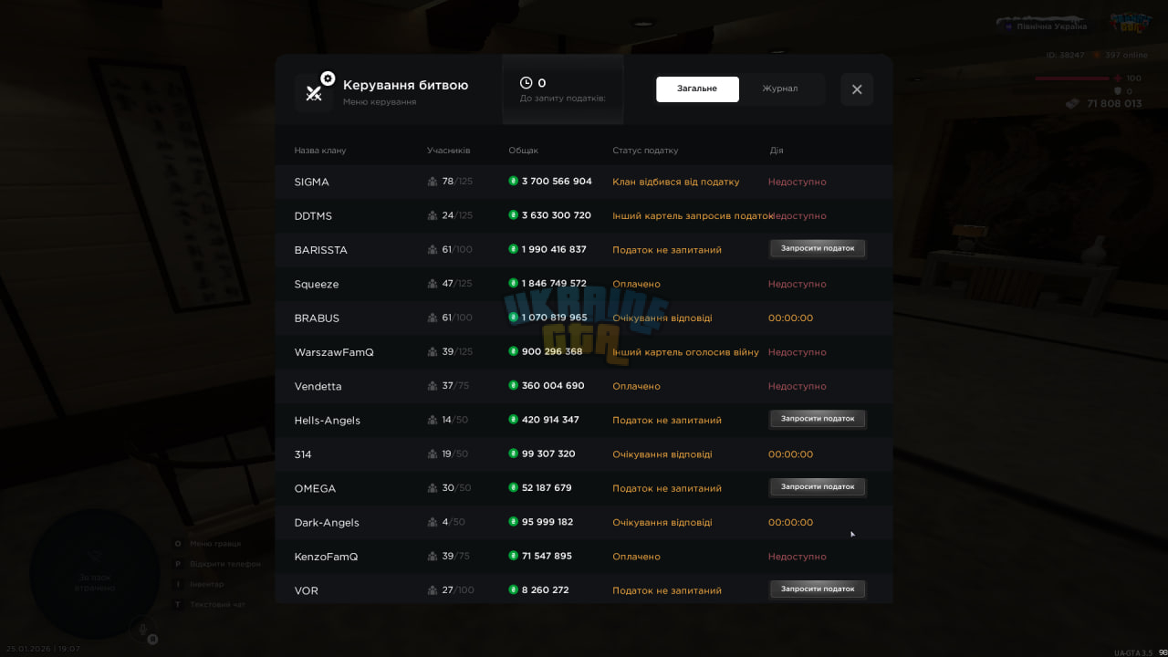Click the green money icon for VOR
The image size is (1168, 657).
pyautogui.click(x=513, y=589)
